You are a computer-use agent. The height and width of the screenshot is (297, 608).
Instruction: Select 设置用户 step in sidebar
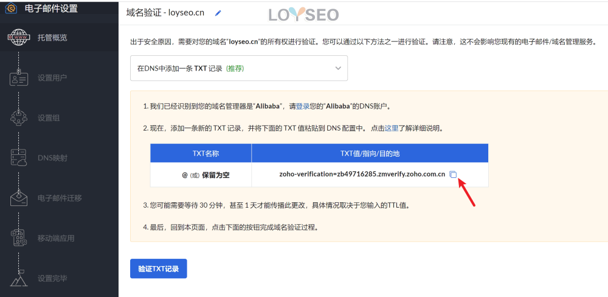pyautogui.click(x=52, y=78)
